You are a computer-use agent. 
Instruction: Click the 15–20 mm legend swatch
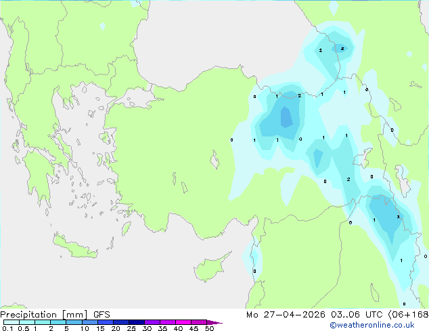105,322
